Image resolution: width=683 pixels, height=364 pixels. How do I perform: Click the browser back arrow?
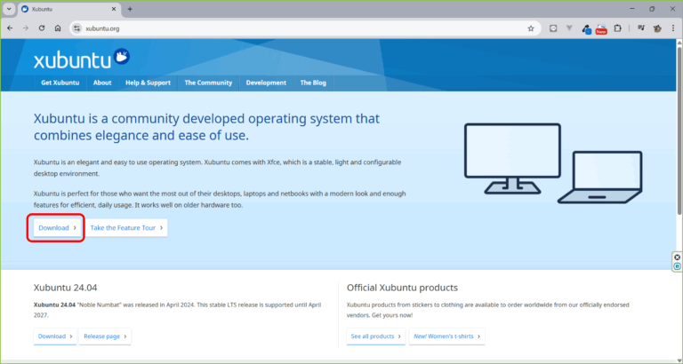click(10, 28)
